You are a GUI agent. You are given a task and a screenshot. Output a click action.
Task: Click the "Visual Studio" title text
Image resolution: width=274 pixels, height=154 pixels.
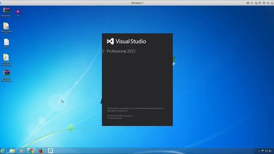click(x=131, y=41)
